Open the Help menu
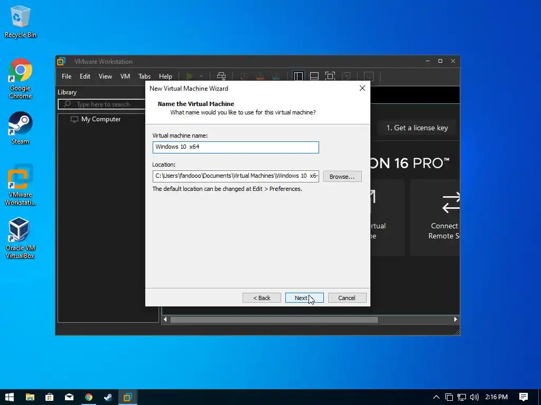The width and height of the screenshot is (541, 405). (165, 76)
